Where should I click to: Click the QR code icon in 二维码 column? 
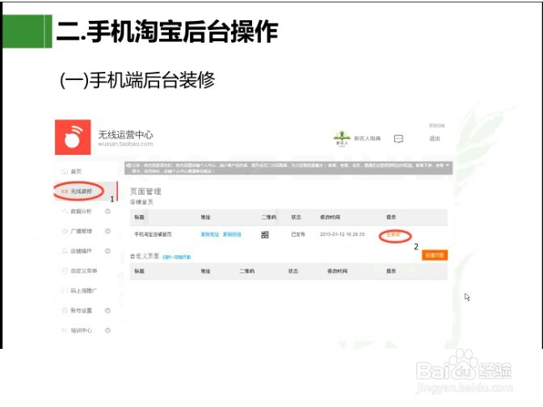[x=265, y=235]
